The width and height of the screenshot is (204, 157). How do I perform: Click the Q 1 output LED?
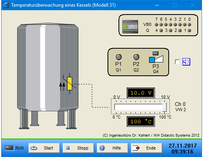(189, 31)
